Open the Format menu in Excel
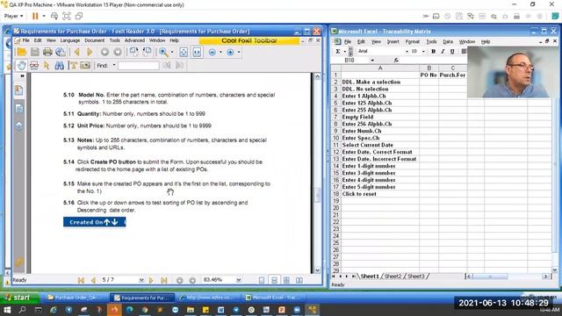This screenshot has width=562, height=316. (x=412, y=42)
